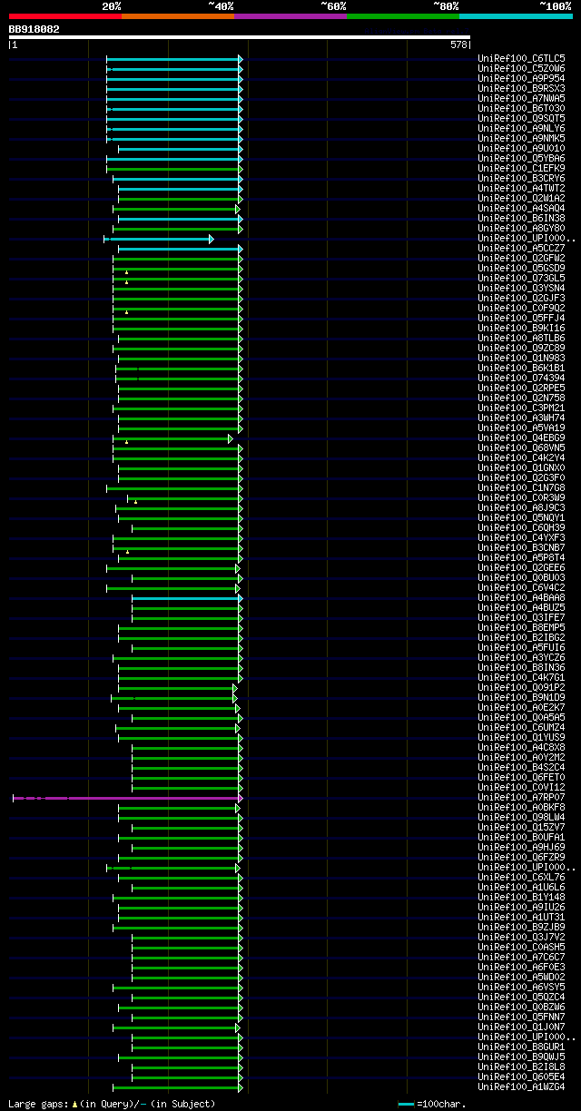This screenshot has height=1111, width=581.
Task: Click hit label UniRef100_A1WZG4
Action: pos(521,1087)
